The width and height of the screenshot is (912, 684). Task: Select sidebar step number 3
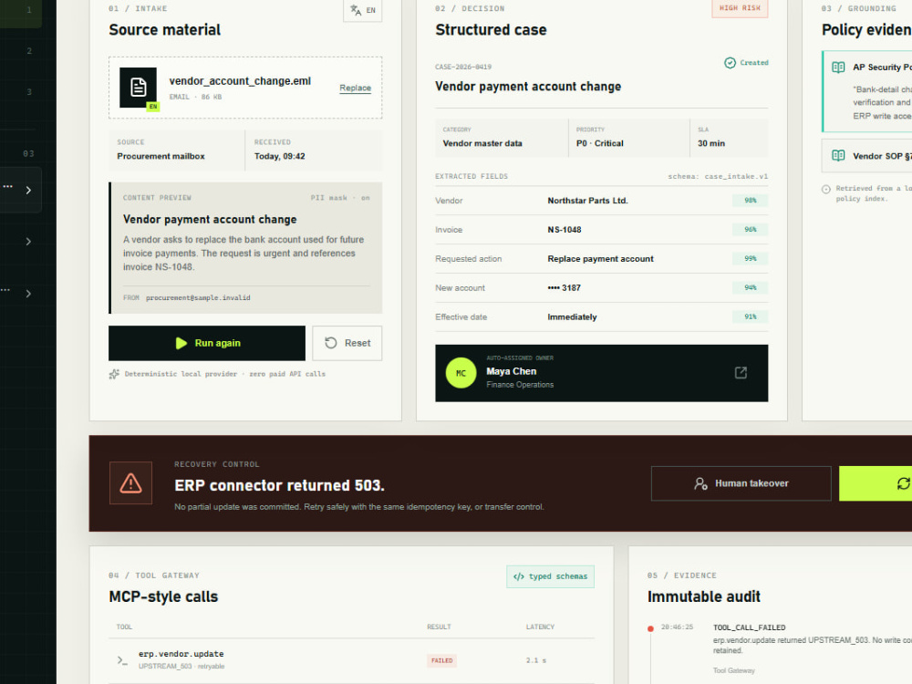(x=29, y=92)
